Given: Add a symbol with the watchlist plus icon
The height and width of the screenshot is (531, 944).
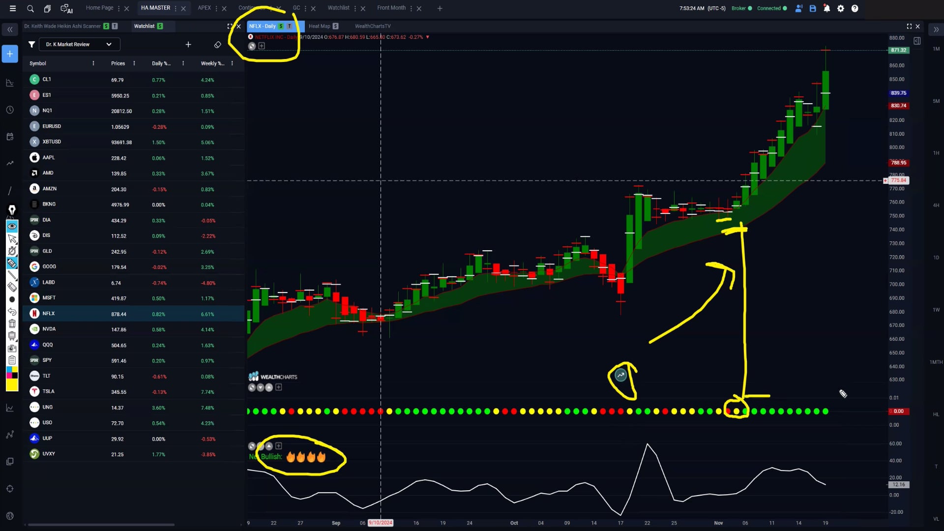Looking at the screenshot, I should pos(188,44).
